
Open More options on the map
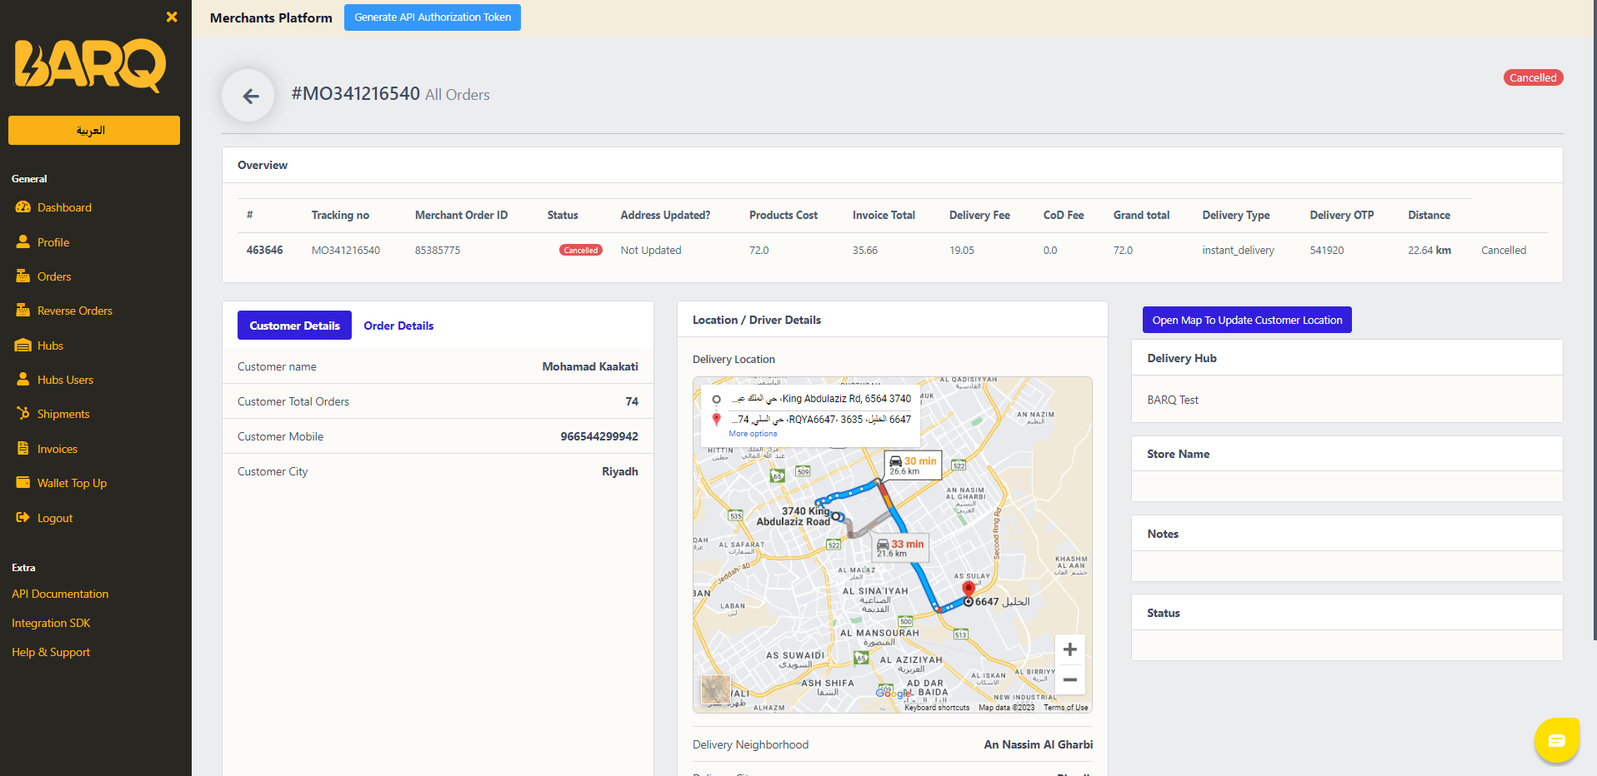pyautogui.click(x=752, y=434)
